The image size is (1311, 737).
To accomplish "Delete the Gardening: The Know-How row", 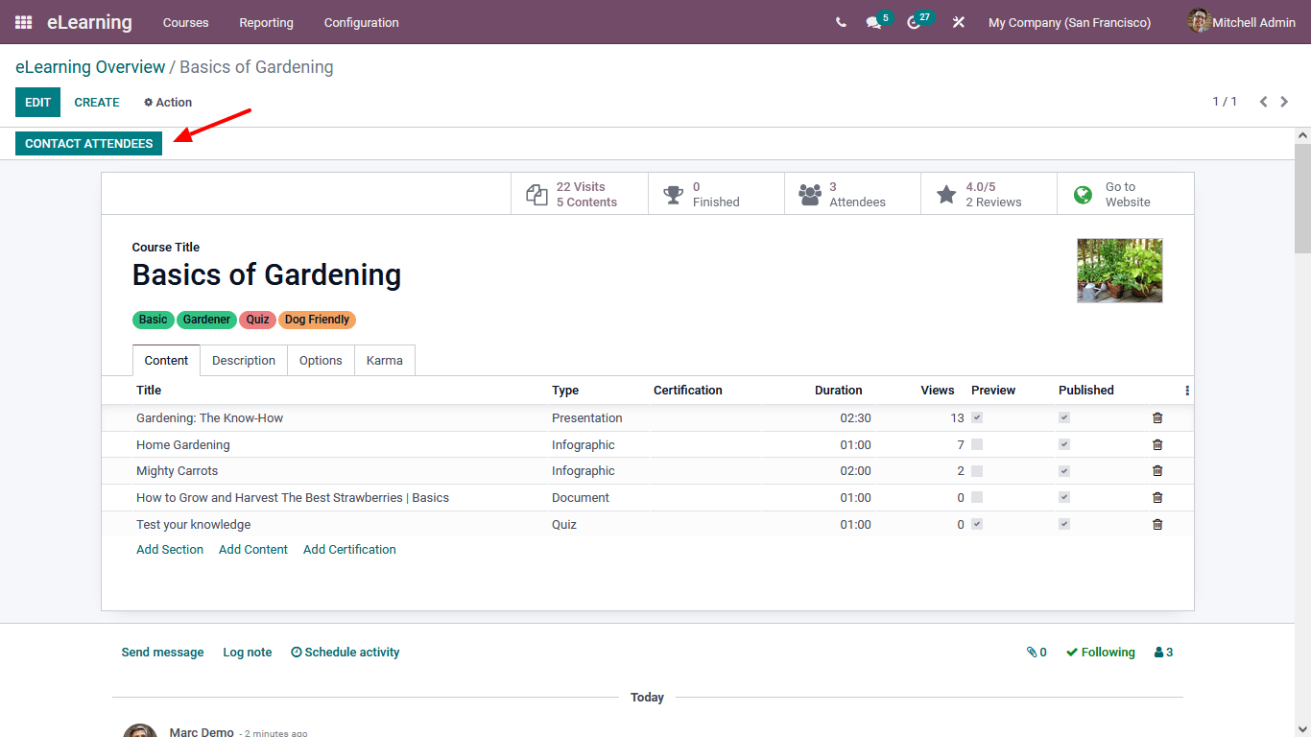I will 1157,418.
